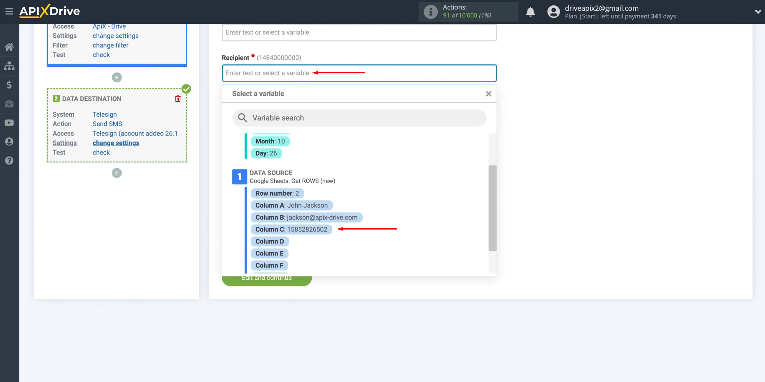The image size is (765, 382).
Task: Click inside the Recipient input field
Action: tap(359, 73)
